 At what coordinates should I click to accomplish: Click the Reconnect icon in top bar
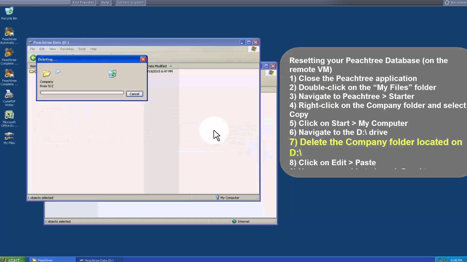(447, 3)
